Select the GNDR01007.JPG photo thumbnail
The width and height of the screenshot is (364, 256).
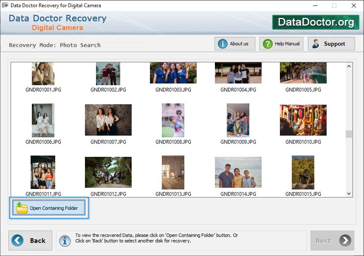tap(108, 120)
